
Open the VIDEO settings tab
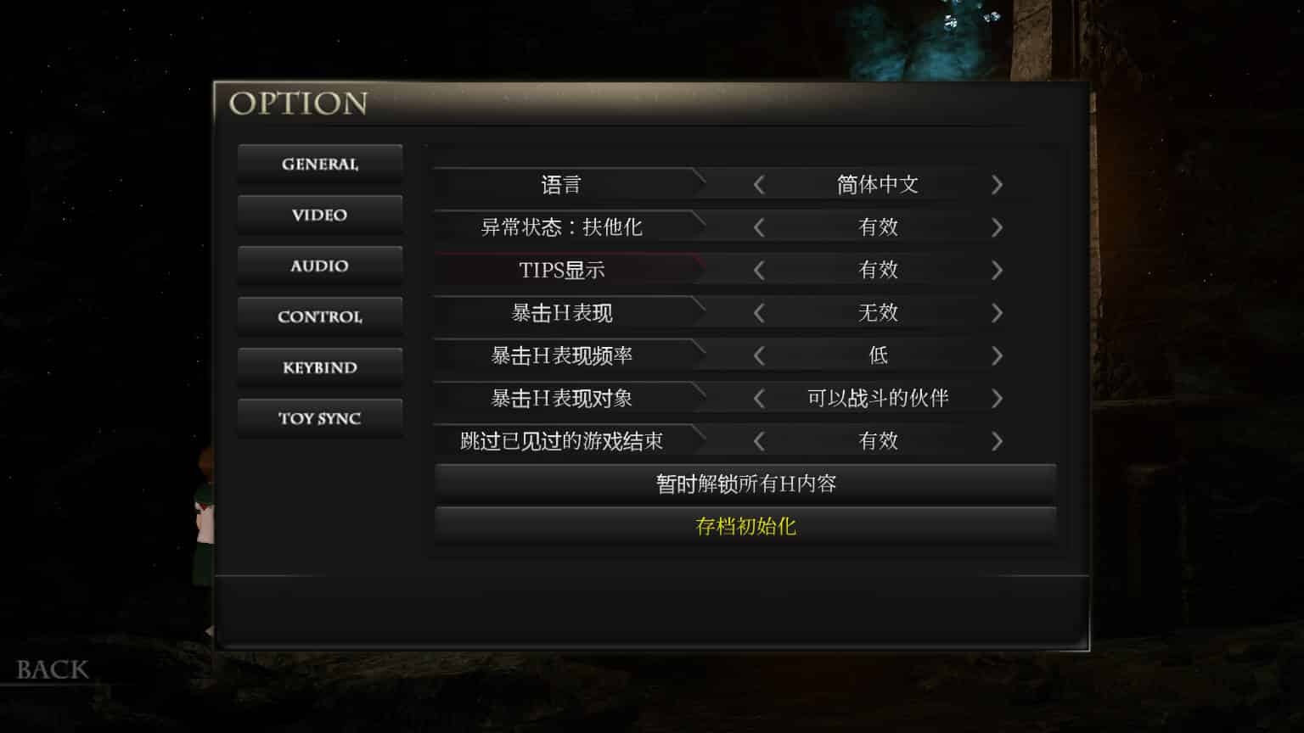320,215
